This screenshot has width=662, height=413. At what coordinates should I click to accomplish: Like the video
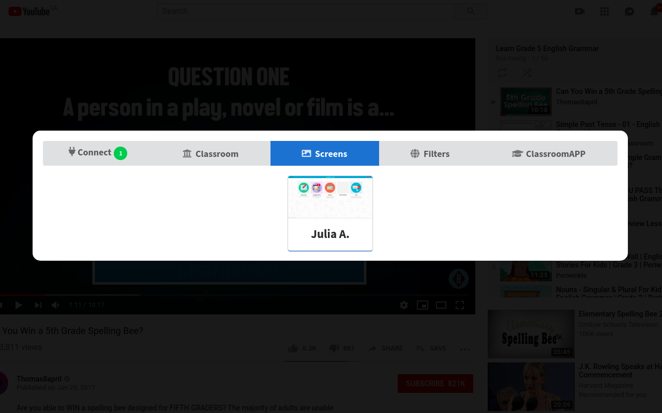click(x=303, y=348)
